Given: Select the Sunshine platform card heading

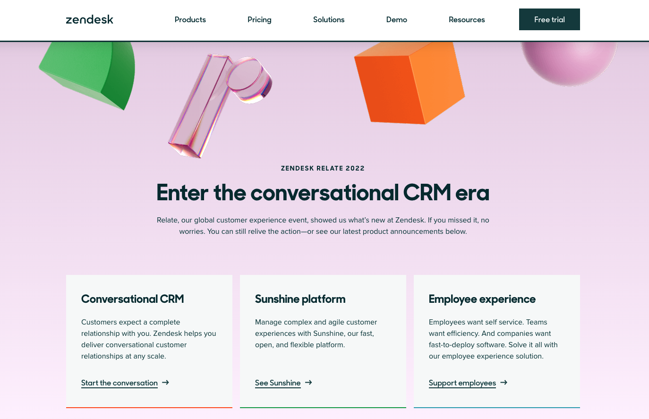Looking at the screenshot, I should [300, 299].
